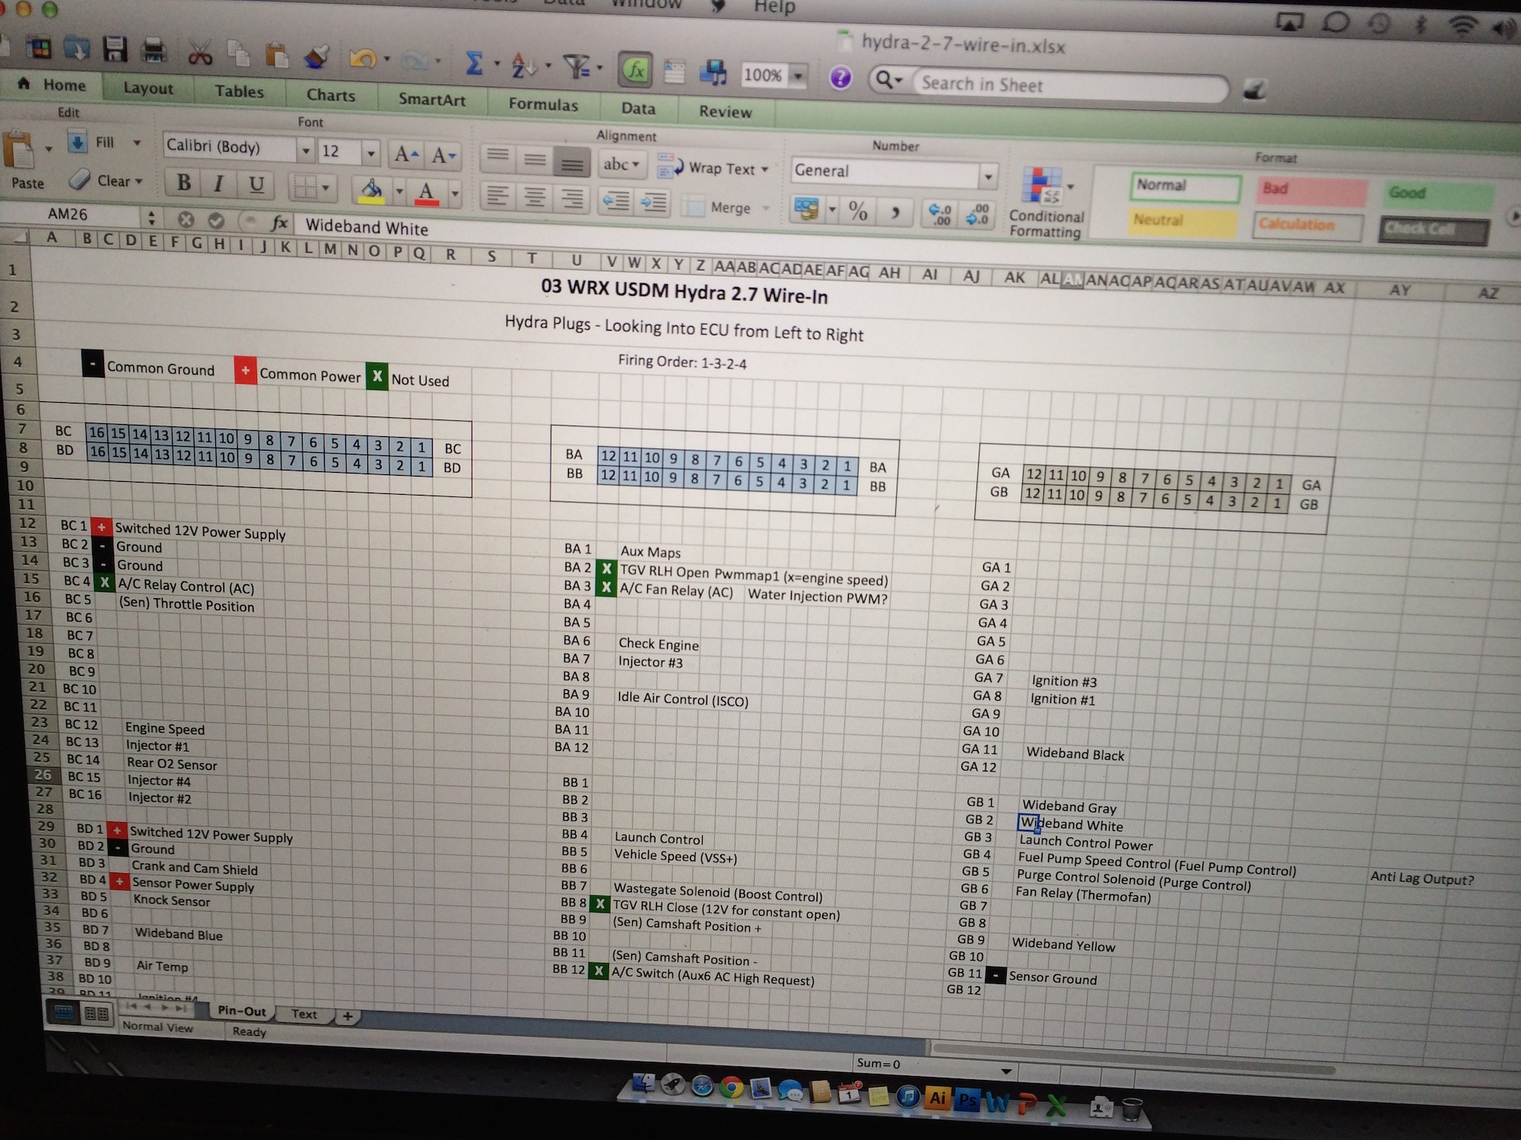This screenshot has height=1140, width=1521.
Task: Toggle Underline formatting
Action: point(256,185)
